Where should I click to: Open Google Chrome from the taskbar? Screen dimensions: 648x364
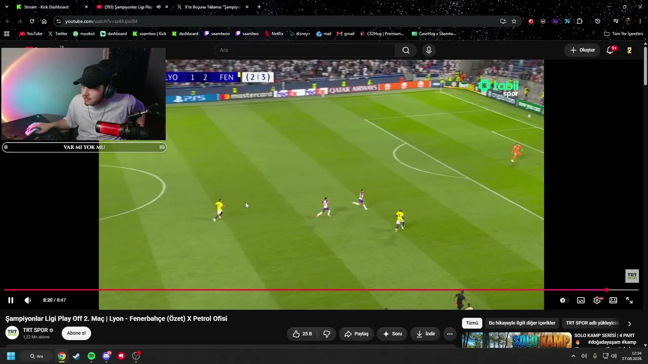[x=61, y=356]
